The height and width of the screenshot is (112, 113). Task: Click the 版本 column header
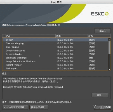pyautogui.click(x=72, y=36)
